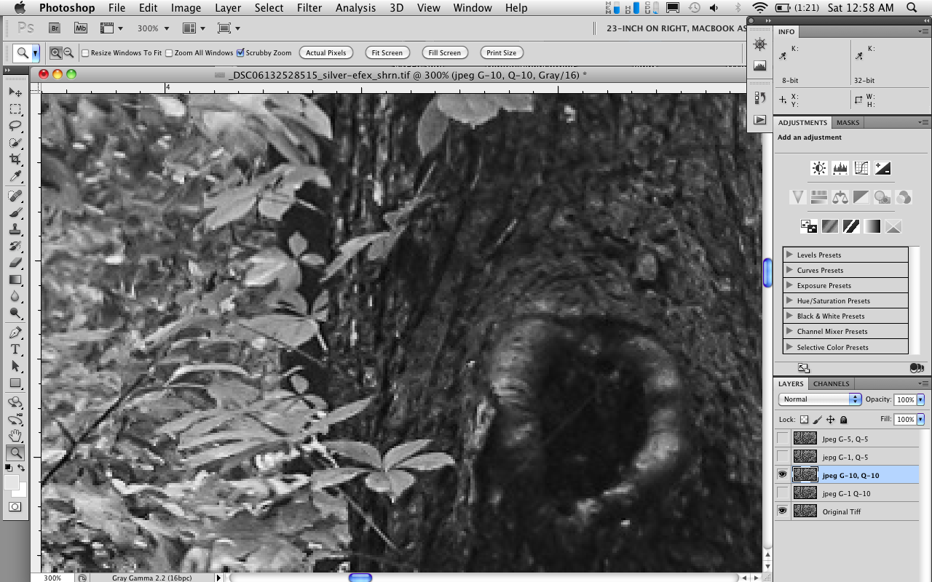Click the Print Size button
Screen dimensions: 932x582
pos(502,53)
